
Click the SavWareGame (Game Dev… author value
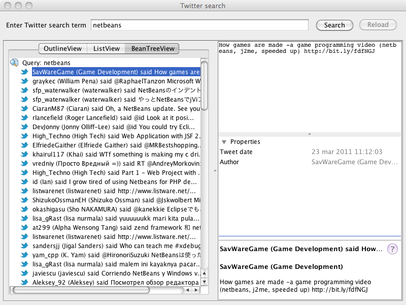(x=354, y=162)
